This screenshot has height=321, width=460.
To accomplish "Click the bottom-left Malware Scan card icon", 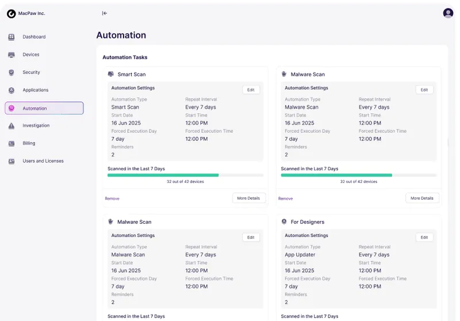I will 110,221.
